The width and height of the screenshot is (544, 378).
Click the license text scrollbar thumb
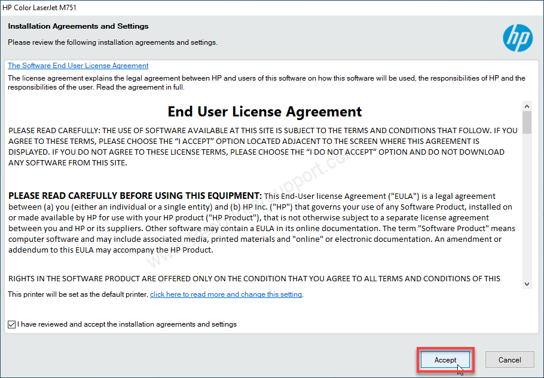click(x=527, y=122)
